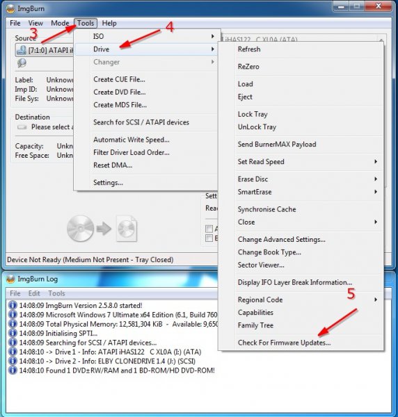Click info icon of ImgBurn Version started log

tap(13, 305)
